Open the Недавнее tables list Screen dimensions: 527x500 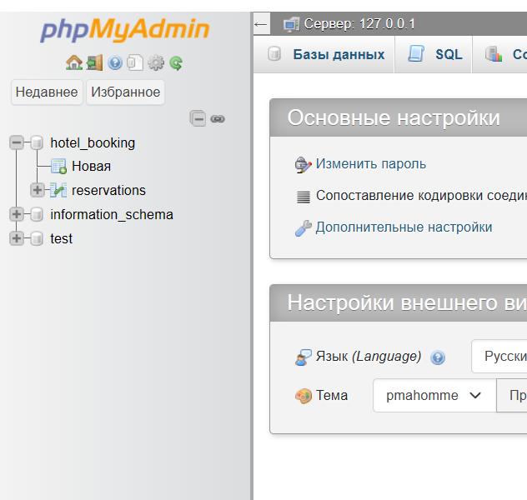click(x=47, y=92)
